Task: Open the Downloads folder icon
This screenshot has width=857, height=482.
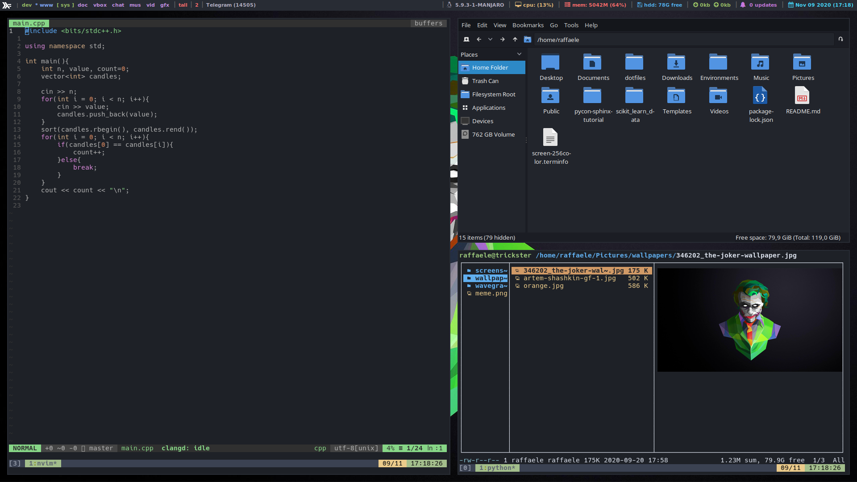Action: (x=677, y=62)
